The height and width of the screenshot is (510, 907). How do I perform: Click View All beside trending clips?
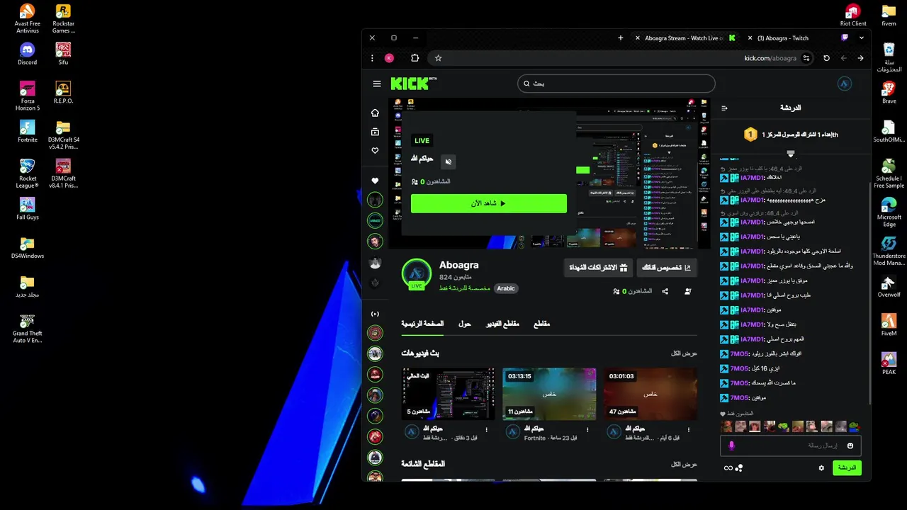[685, 465]
